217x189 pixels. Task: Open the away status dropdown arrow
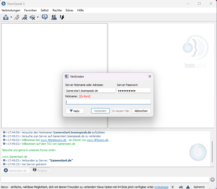click(x=11, y=17)
